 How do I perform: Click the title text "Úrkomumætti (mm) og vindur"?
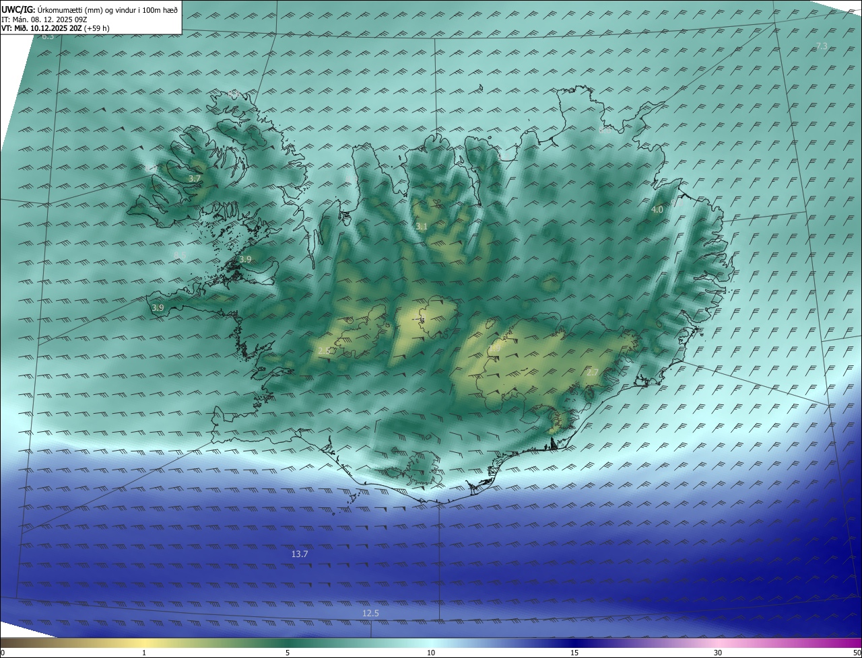coord(86,10)
